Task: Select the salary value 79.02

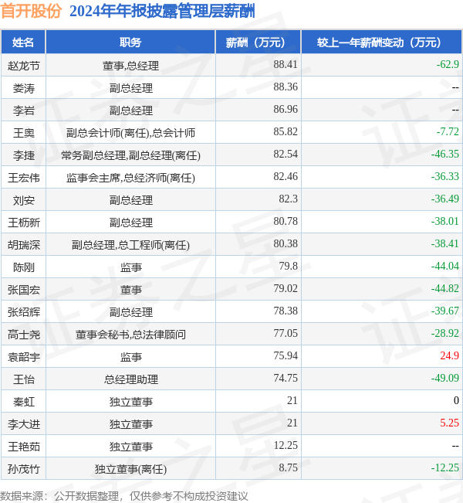Action: pyautogui.click(x=286, y=288)
